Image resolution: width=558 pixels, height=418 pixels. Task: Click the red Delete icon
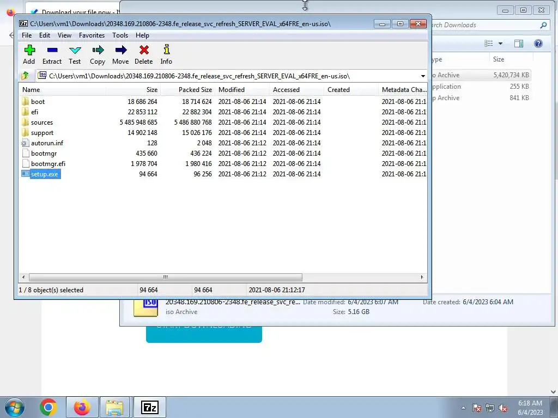(x=144, y=50)
